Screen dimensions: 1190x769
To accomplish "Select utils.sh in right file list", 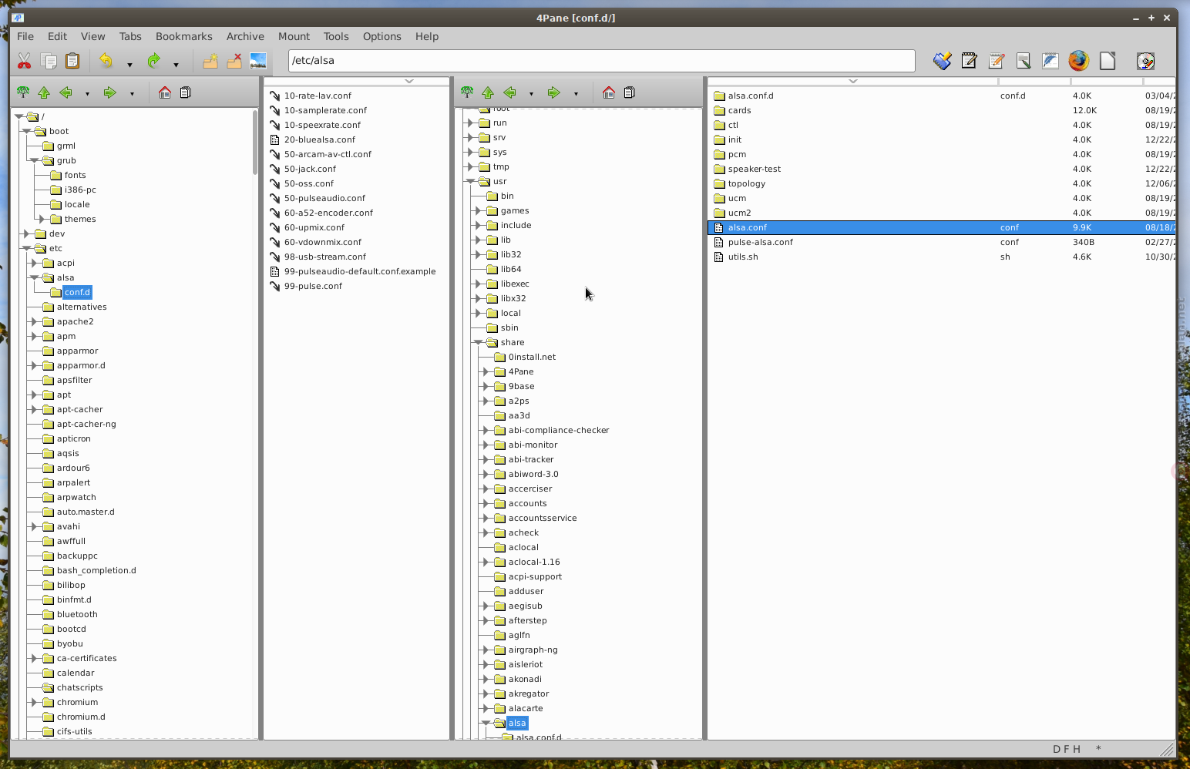I will click(x=742, y=257).
